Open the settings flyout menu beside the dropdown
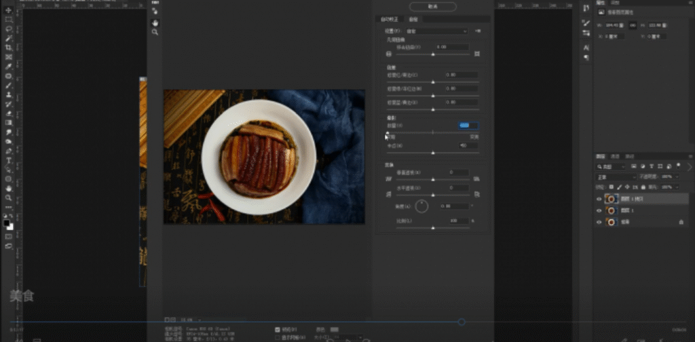695x342 pixels. tap(478, 31)
